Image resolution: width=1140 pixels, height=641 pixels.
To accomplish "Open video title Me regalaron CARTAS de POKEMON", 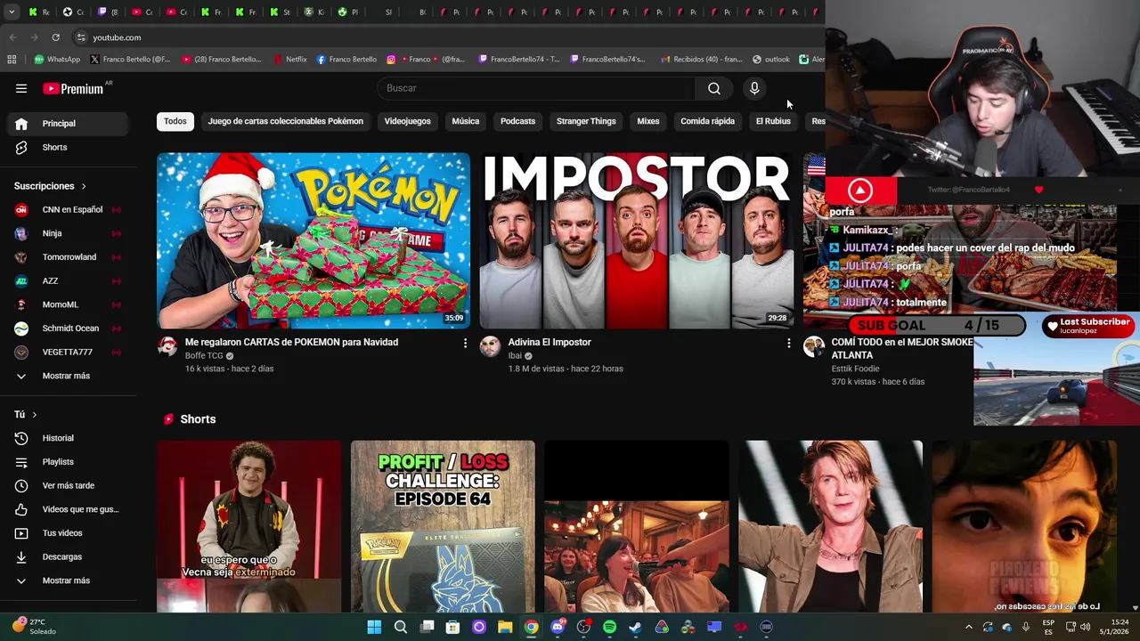I will (x=291, y=342).
